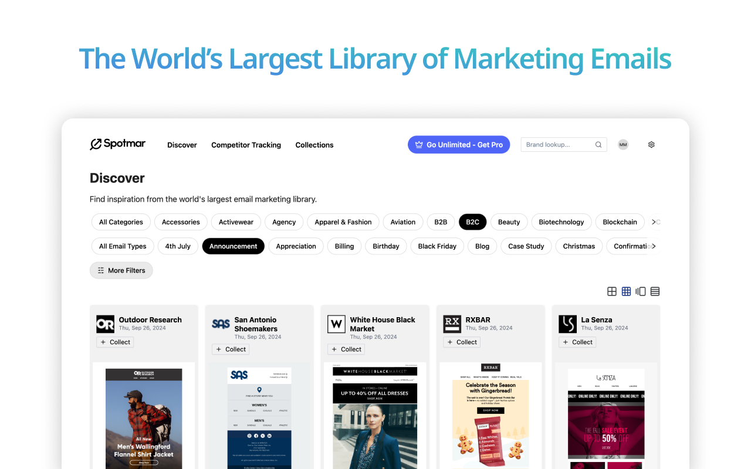
Task: Click Go Unlimited - Get Pro
Action: [459, 145]
